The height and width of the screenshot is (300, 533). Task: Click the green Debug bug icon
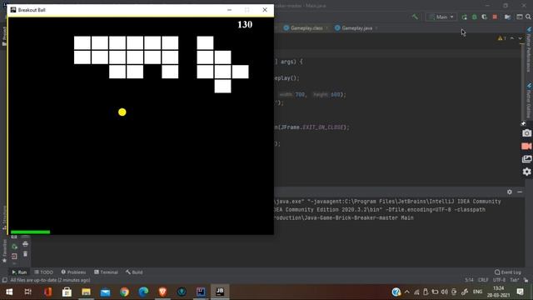point(475,17)
